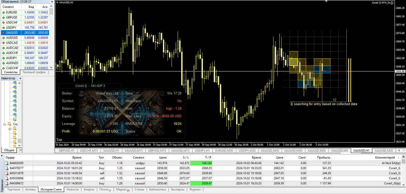
Task: Close the Navigator panel
Action: 20,78
